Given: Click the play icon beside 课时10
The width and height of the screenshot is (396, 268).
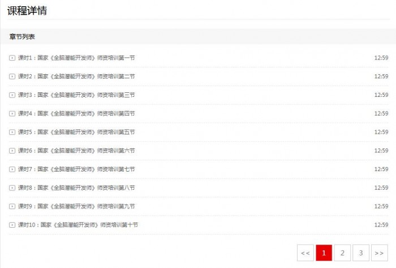Looking at the screenshot, I should 12,225.
